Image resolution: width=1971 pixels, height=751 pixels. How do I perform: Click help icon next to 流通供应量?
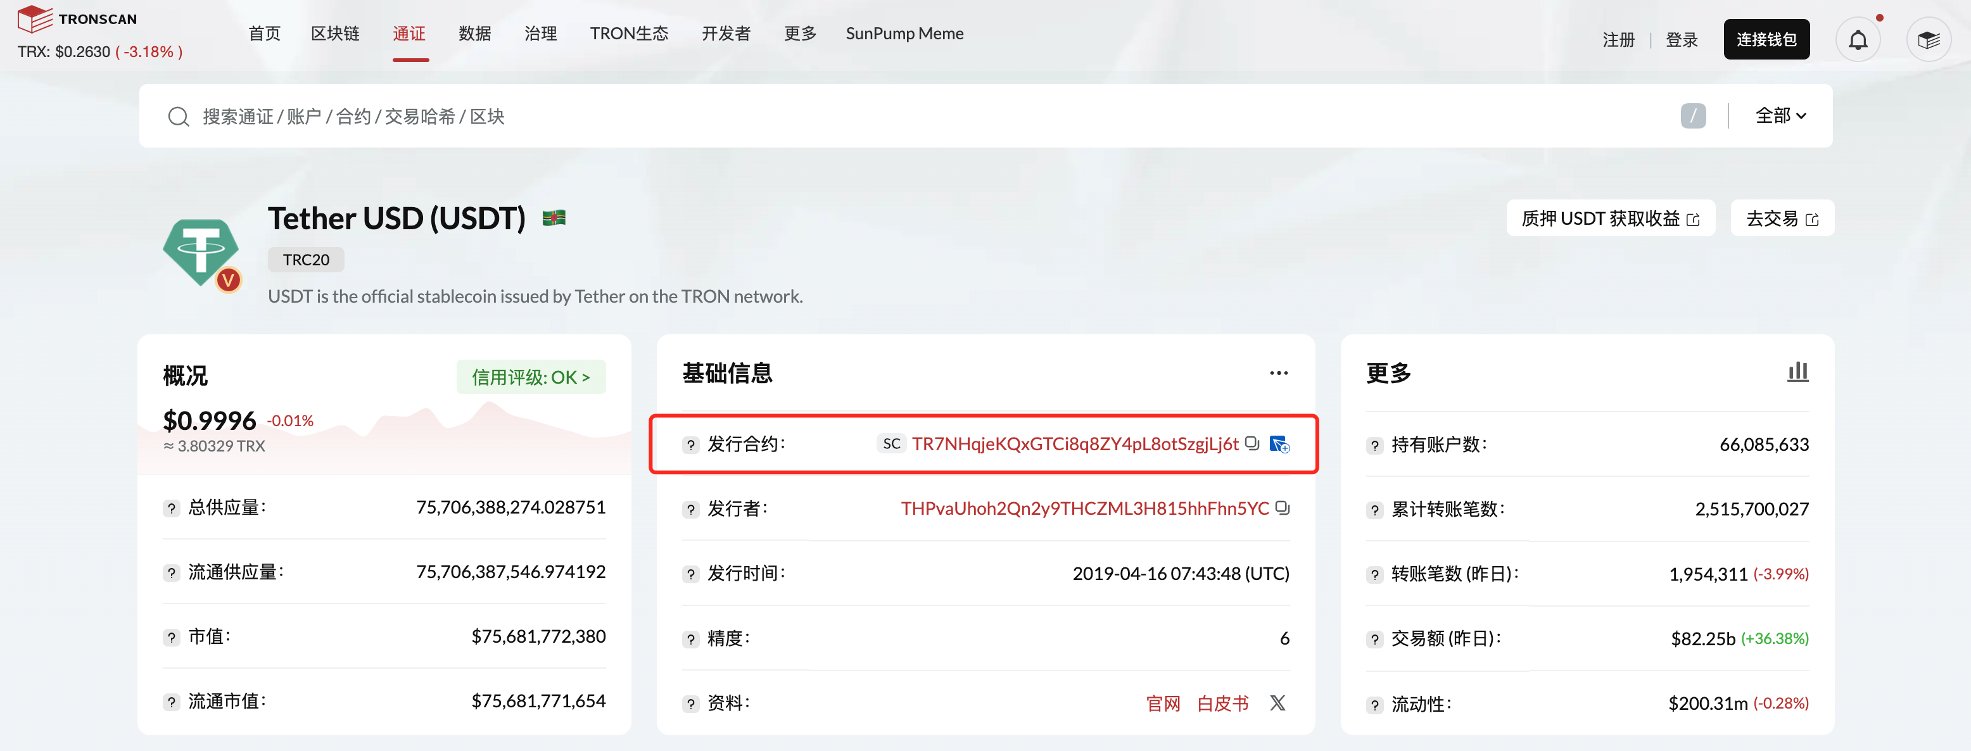tap(172, 573)
